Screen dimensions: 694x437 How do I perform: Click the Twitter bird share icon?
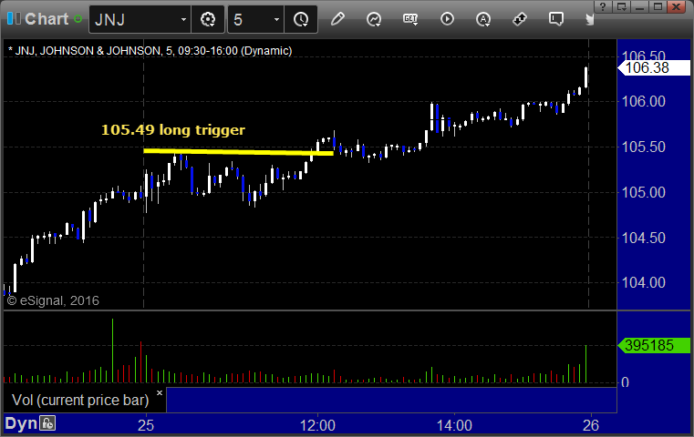tap(589, 19)
